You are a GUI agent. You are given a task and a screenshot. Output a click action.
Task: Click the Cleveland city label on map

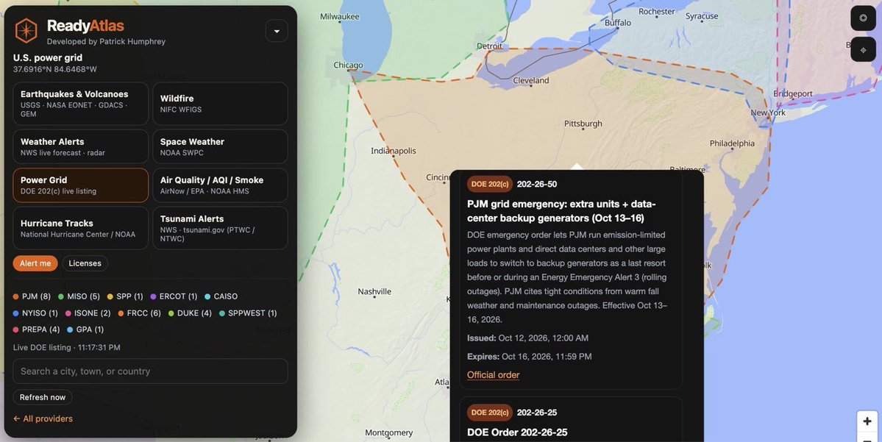(530, 80)
